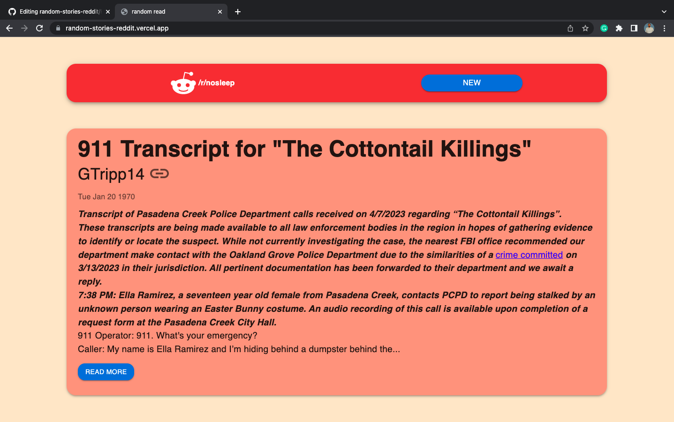
Task: Close the 'random read' tab
Action: click(220, 12)
